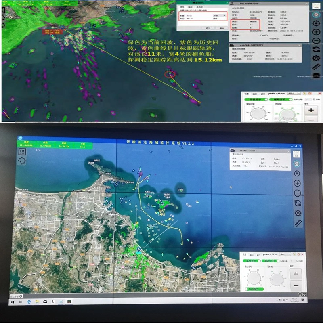Click teal circled station icon on lower screen
Viewport: 323px width, 323px height.
click(x=297, y=164)
